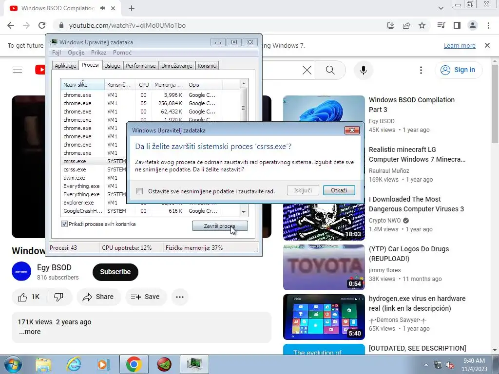Expand video description with '...more'
The image size is (499, 374).
30,332
